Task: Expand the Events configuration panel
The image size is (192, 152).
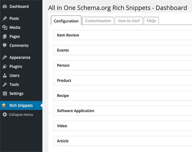Action: point(123,50)
